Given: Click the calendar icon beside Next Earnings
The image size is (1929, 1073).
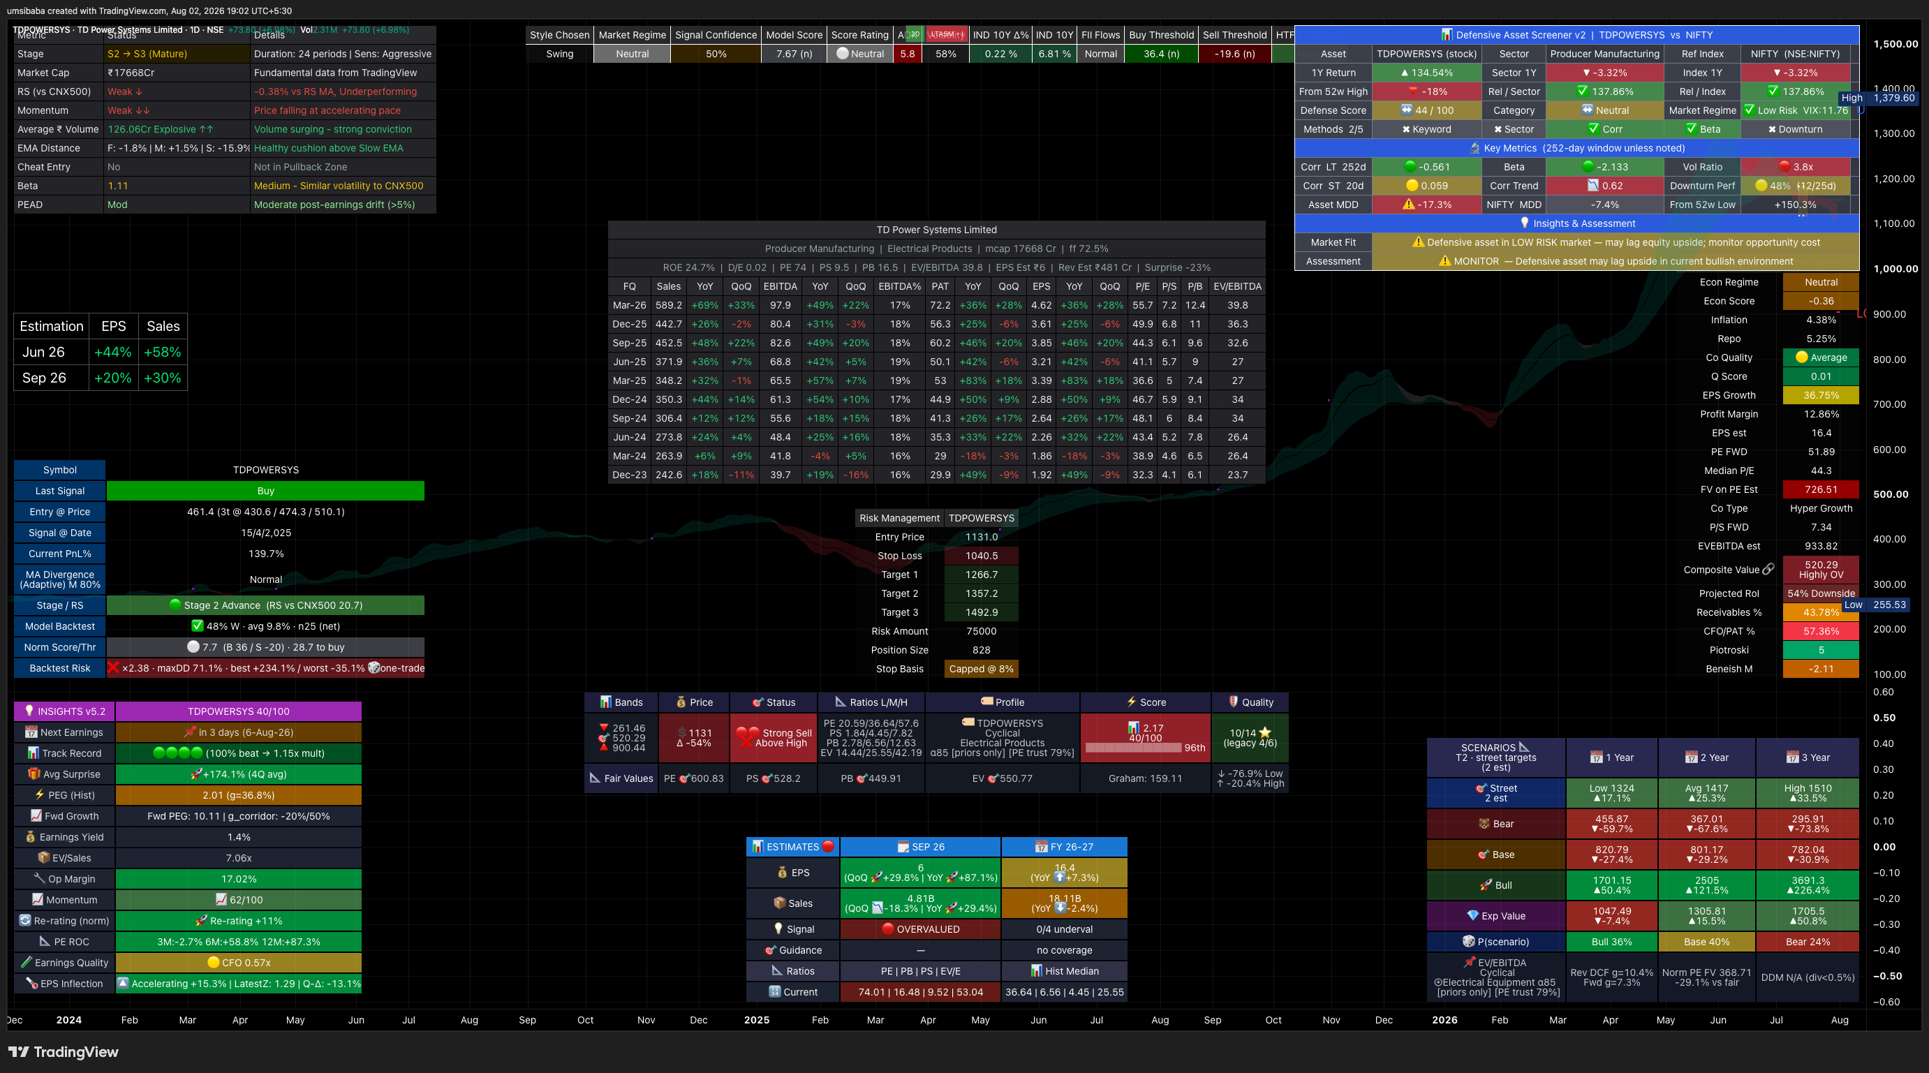Looking at the screenshot, I should tap(31, 732).
